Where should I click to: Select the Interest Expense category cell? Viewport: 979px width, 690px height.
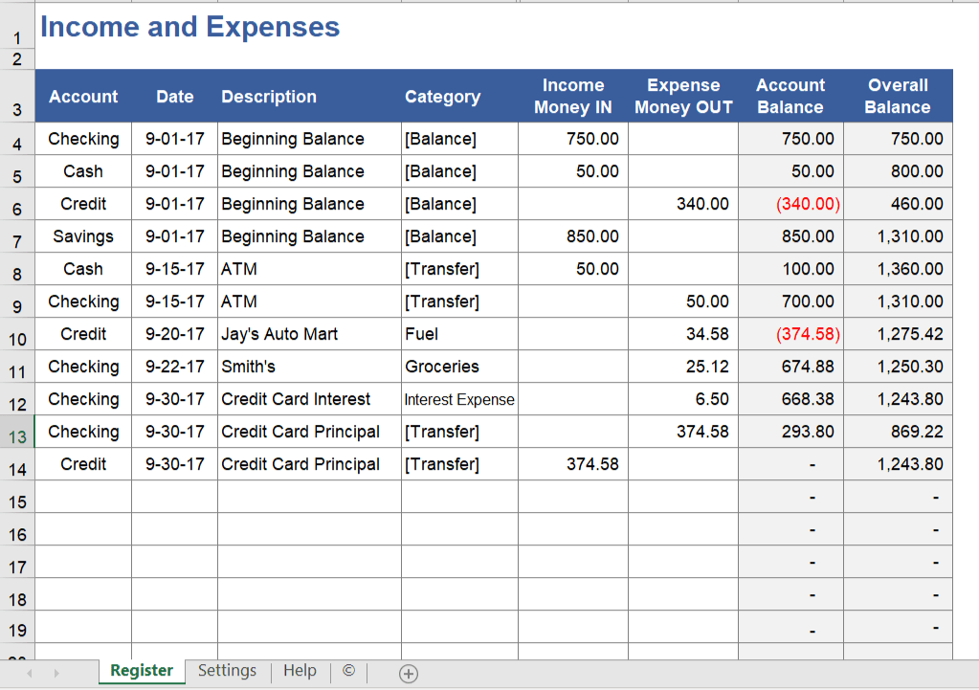pyautogui.click(x=459, y=399)
